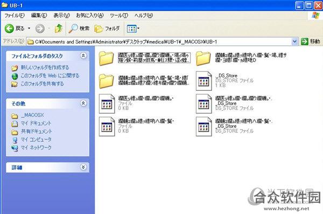This screenshot has width=323, height=214.
Task: Click the Search (検索) magnifier button
Action: [x=79, y=28]
